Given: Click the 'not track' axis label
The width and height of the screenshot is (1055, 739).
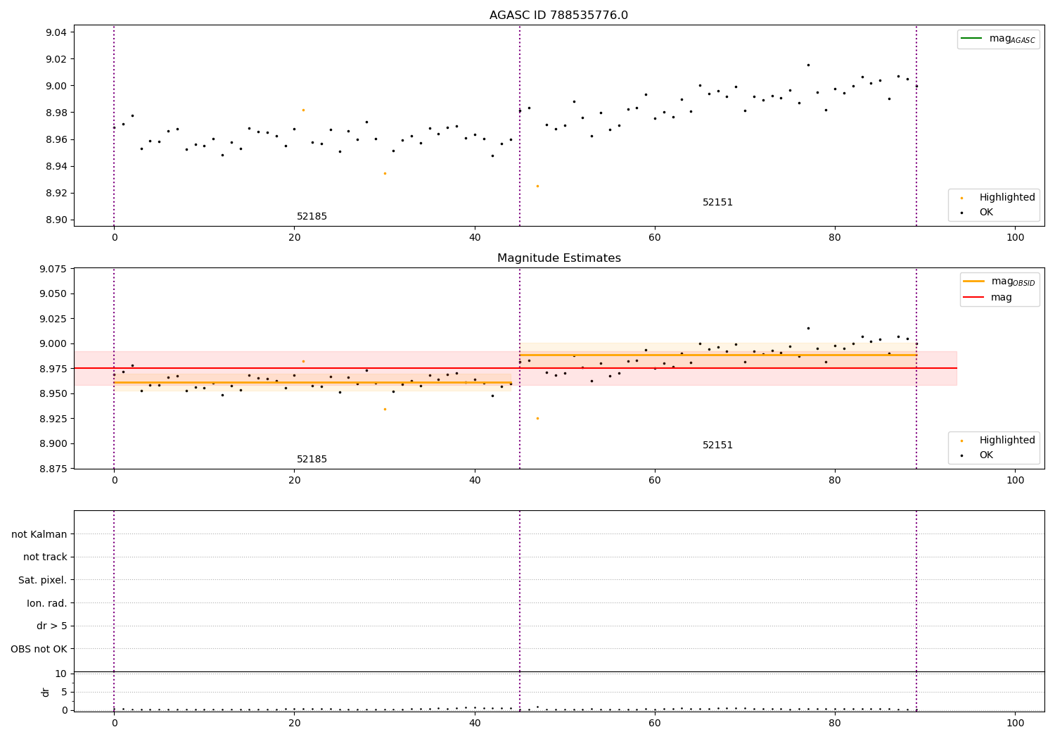Looking at the screenshot, I should pyautogui.click(x=45, y=557).
